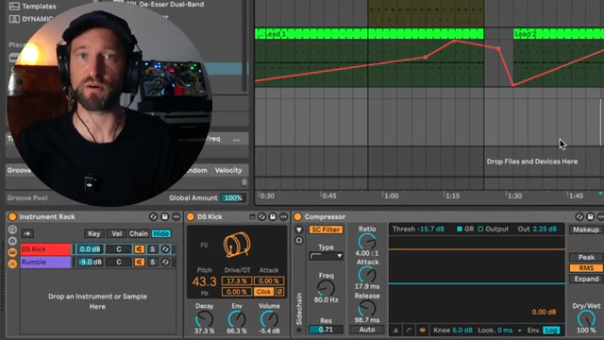Toggle the Env Log button

(551, 331)
